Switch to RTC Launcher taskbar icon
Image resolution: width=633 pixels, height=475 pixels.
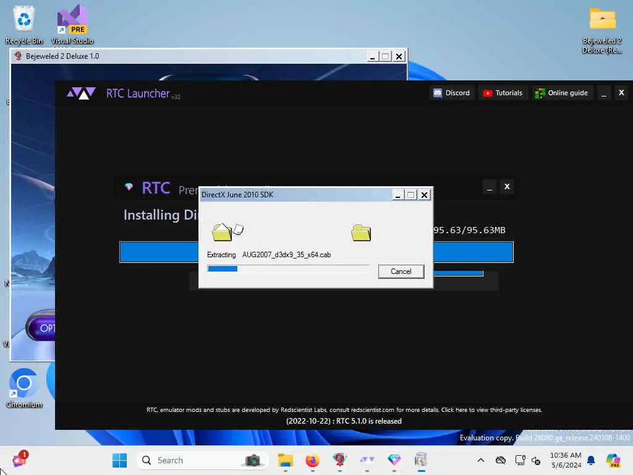click(x=367, y=460)
